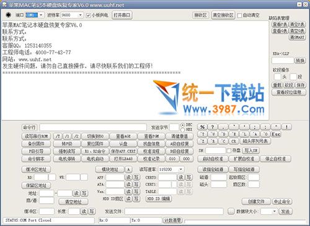The image size is (310, 226).
Task: Click the ! symbol key button
Action: tap(286, 127)
